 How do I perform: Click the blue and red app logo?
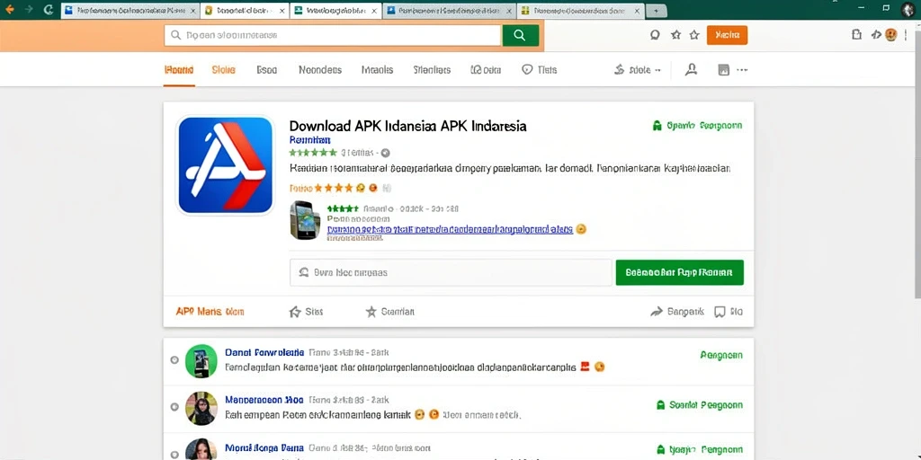click(226, 165)
